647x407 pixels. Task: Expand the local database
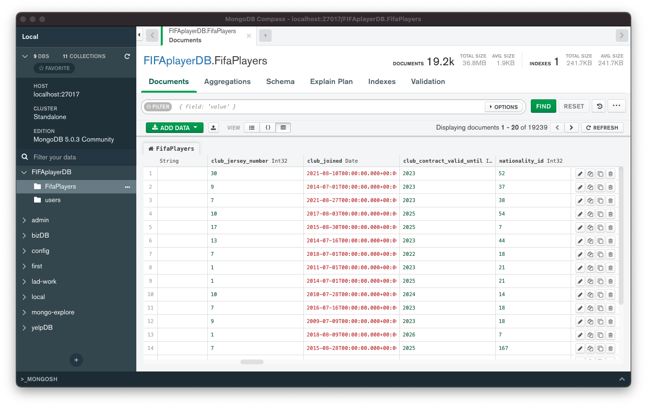24,297
